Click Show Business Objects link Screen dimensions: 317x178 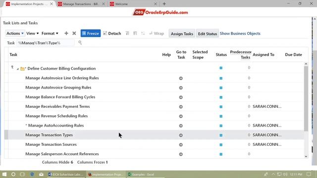tap(240, 33)
